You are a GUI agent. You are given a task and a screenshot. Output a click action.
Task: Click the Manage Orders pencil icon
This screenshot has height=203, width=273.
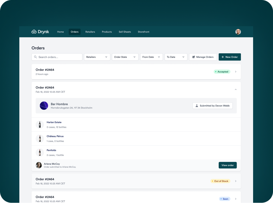click(193, 57)
